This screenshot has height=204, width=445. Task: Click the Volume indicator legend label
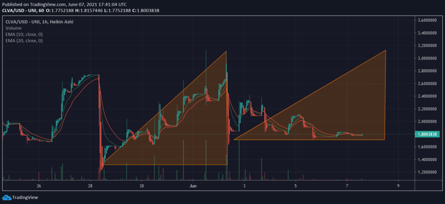tap(13, 28)
